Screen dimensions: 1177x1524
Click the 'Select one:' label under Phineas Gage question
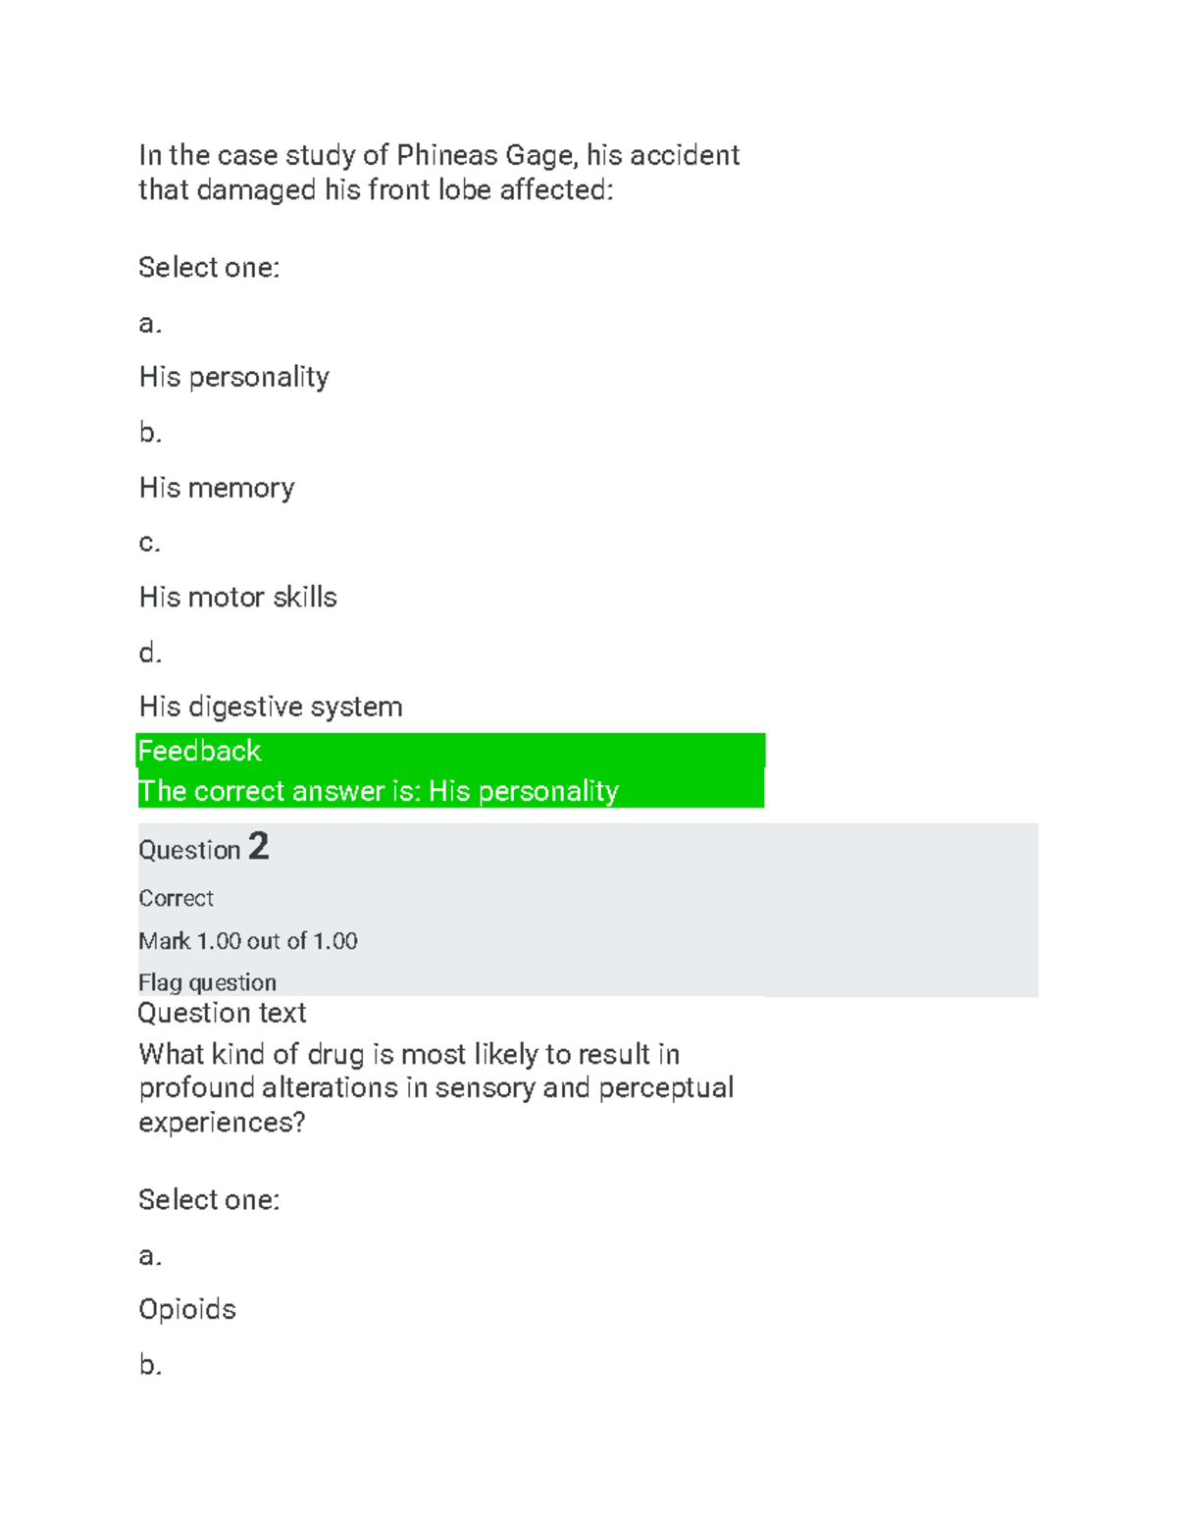[209, 267]
